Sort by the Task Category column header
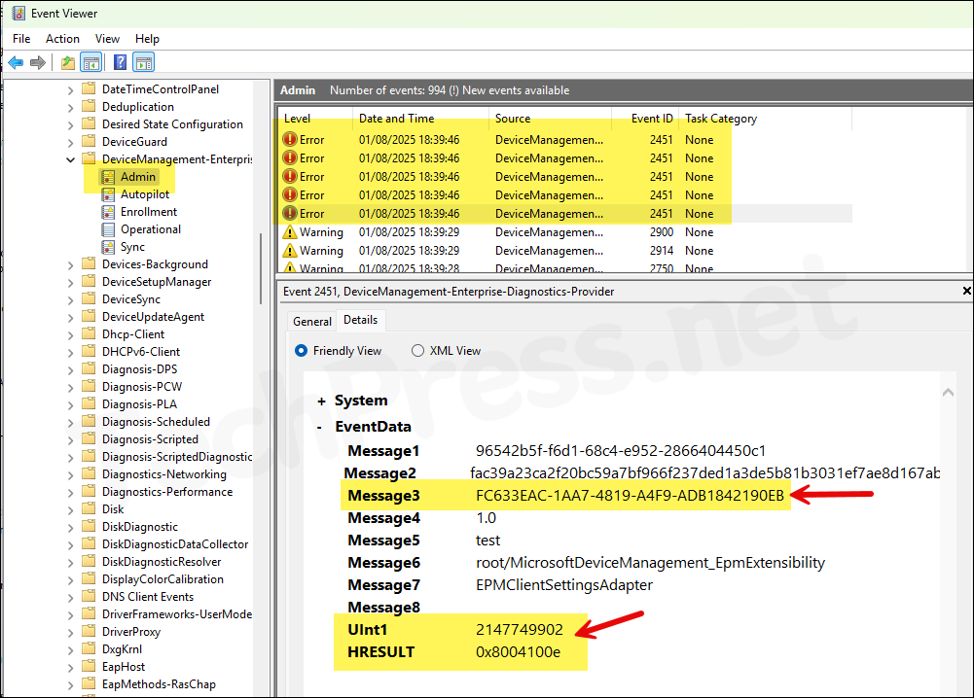Viewport: 974px width, 698px height. click(765, 118)
